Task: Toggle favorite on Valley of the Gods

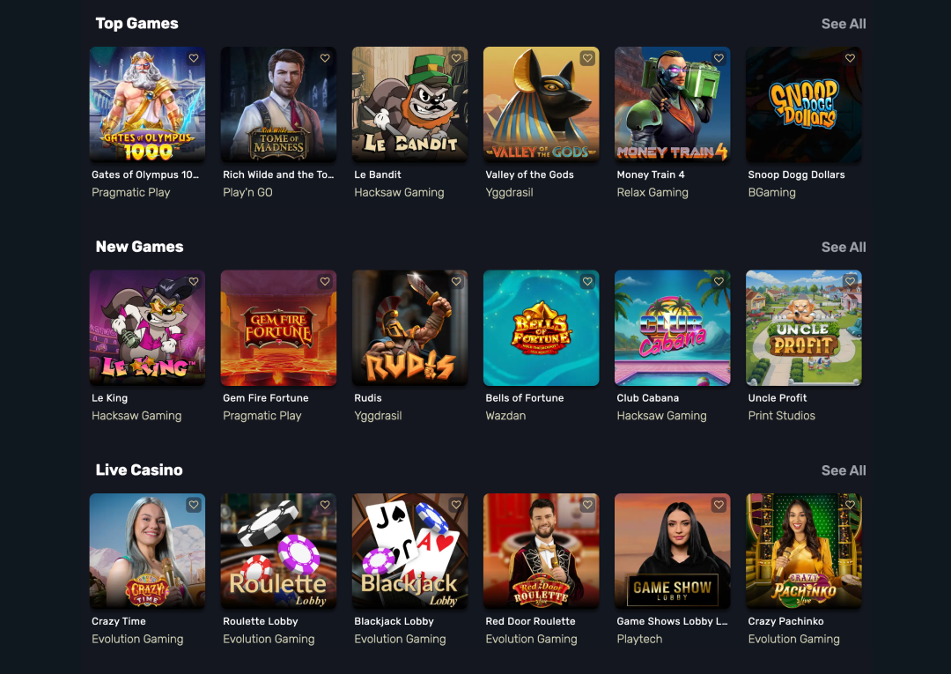Action: coord(587,58)
